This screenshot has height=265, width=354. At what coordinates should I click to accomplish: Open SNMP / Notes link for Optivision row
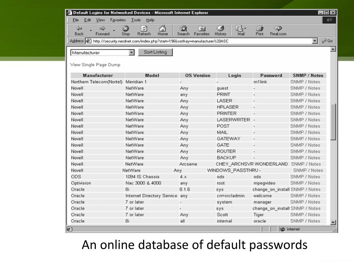[305, 183]
